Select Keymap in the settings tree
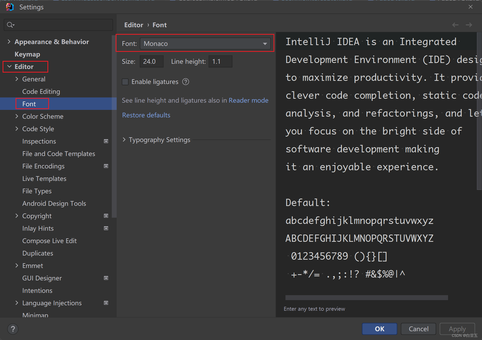This screenshot has width=482, height=340. point(27,54)
